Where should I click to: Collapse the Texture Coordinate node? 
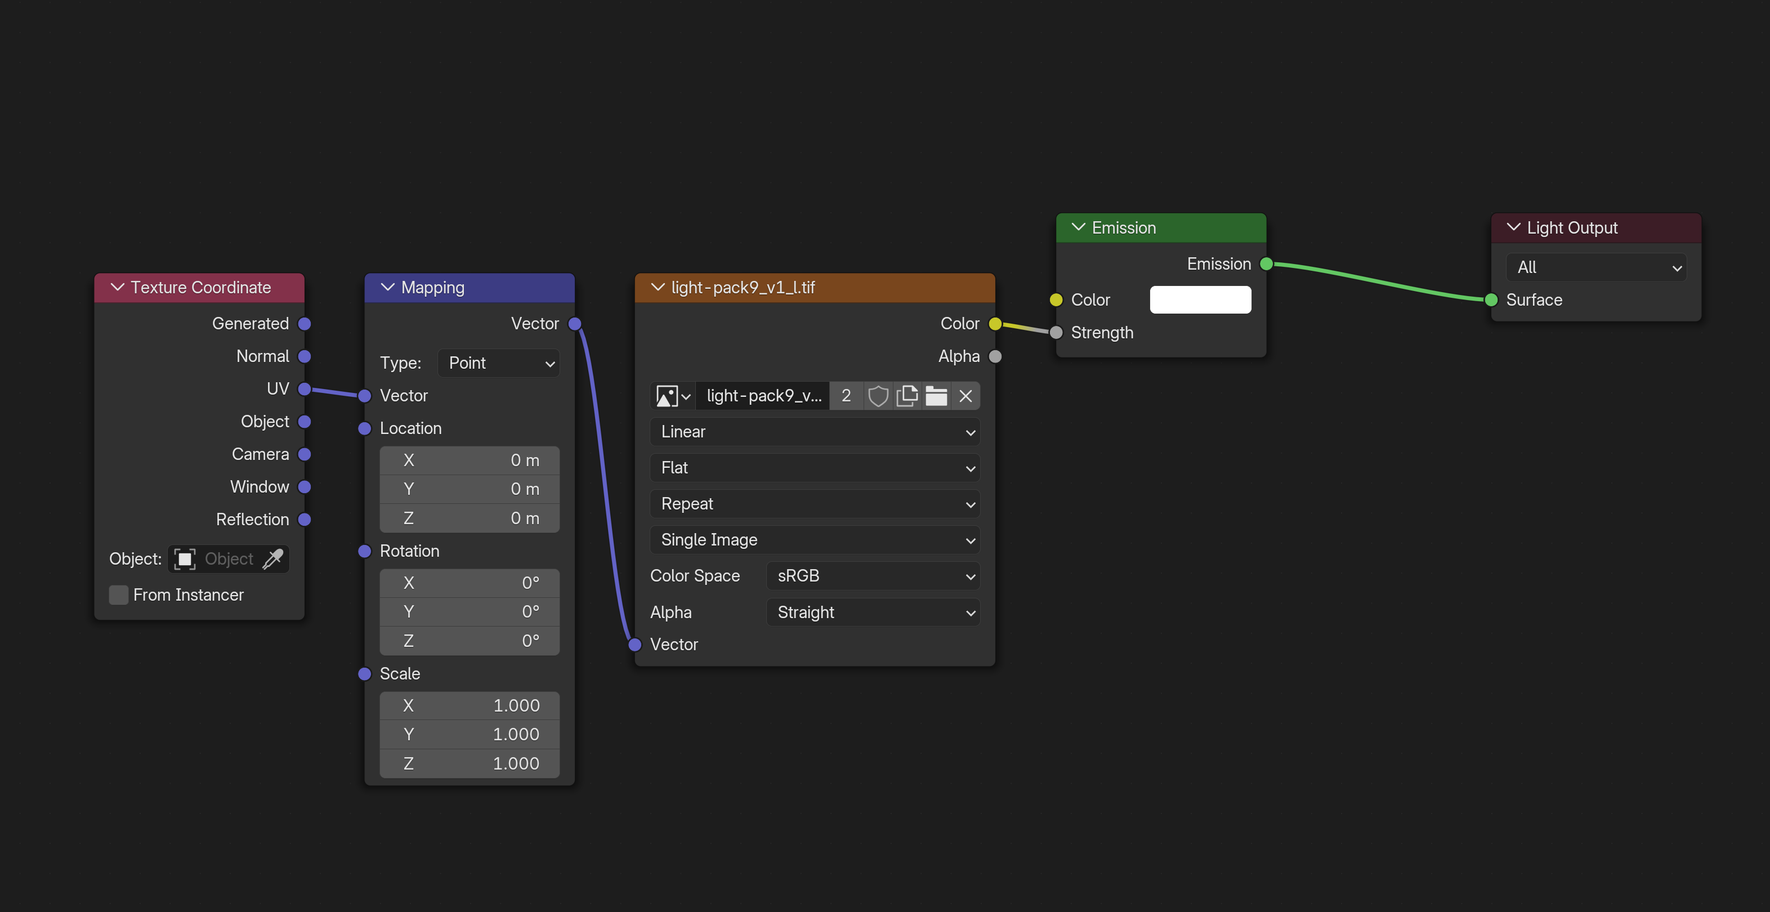[118, 287]
